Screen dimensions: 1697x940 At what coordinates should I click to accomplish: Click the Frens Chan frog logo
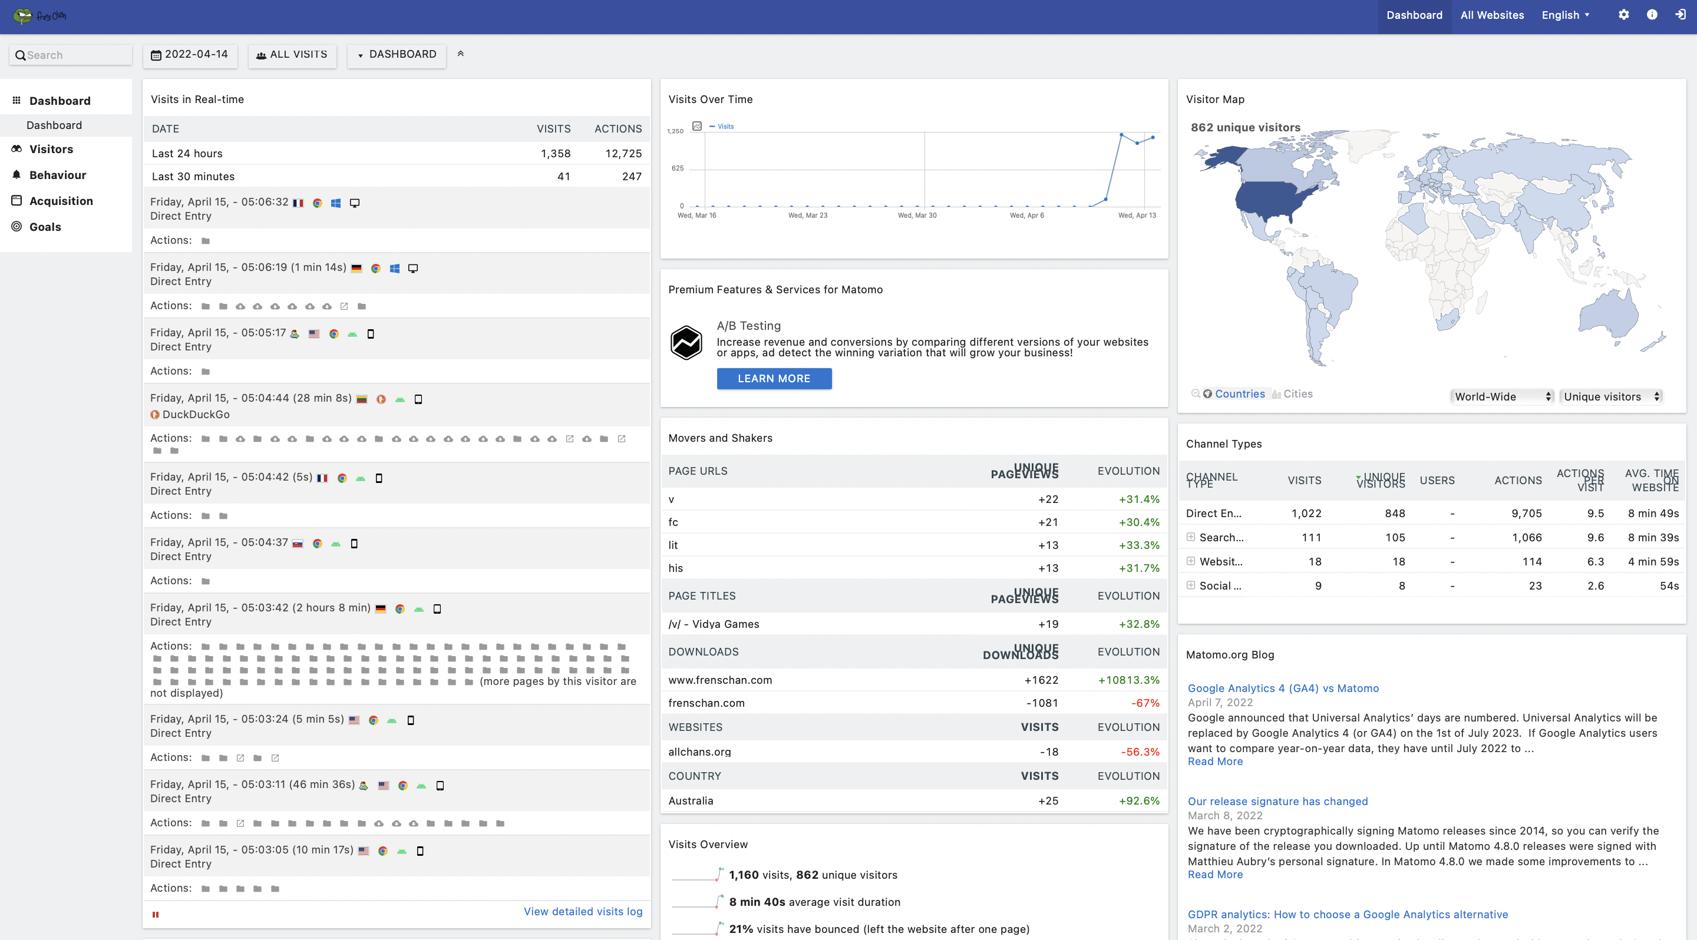(39, 15)
